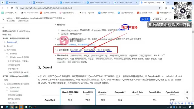The height and width of the screenshot is (109, 194).
Task: Open the '对话补全' link
Action: (x=72, y=45)
